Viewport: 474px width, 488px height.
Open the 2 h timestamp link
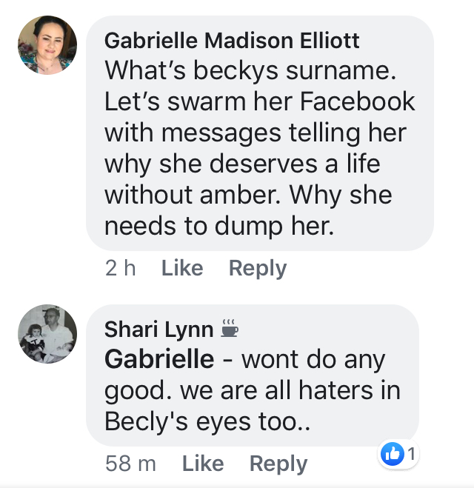(121, 268)
